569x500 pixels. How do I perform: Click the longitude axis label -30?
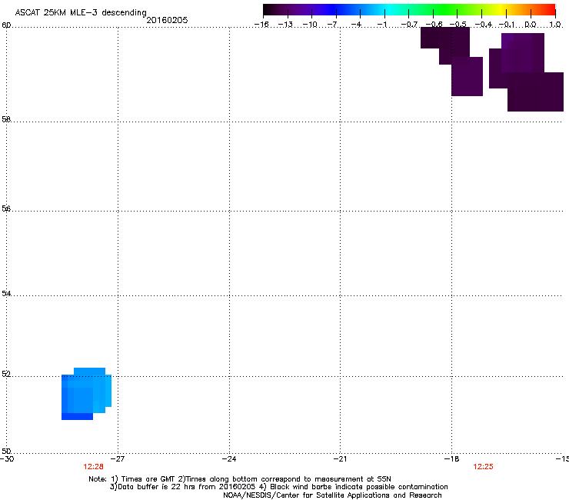point(7,459)
